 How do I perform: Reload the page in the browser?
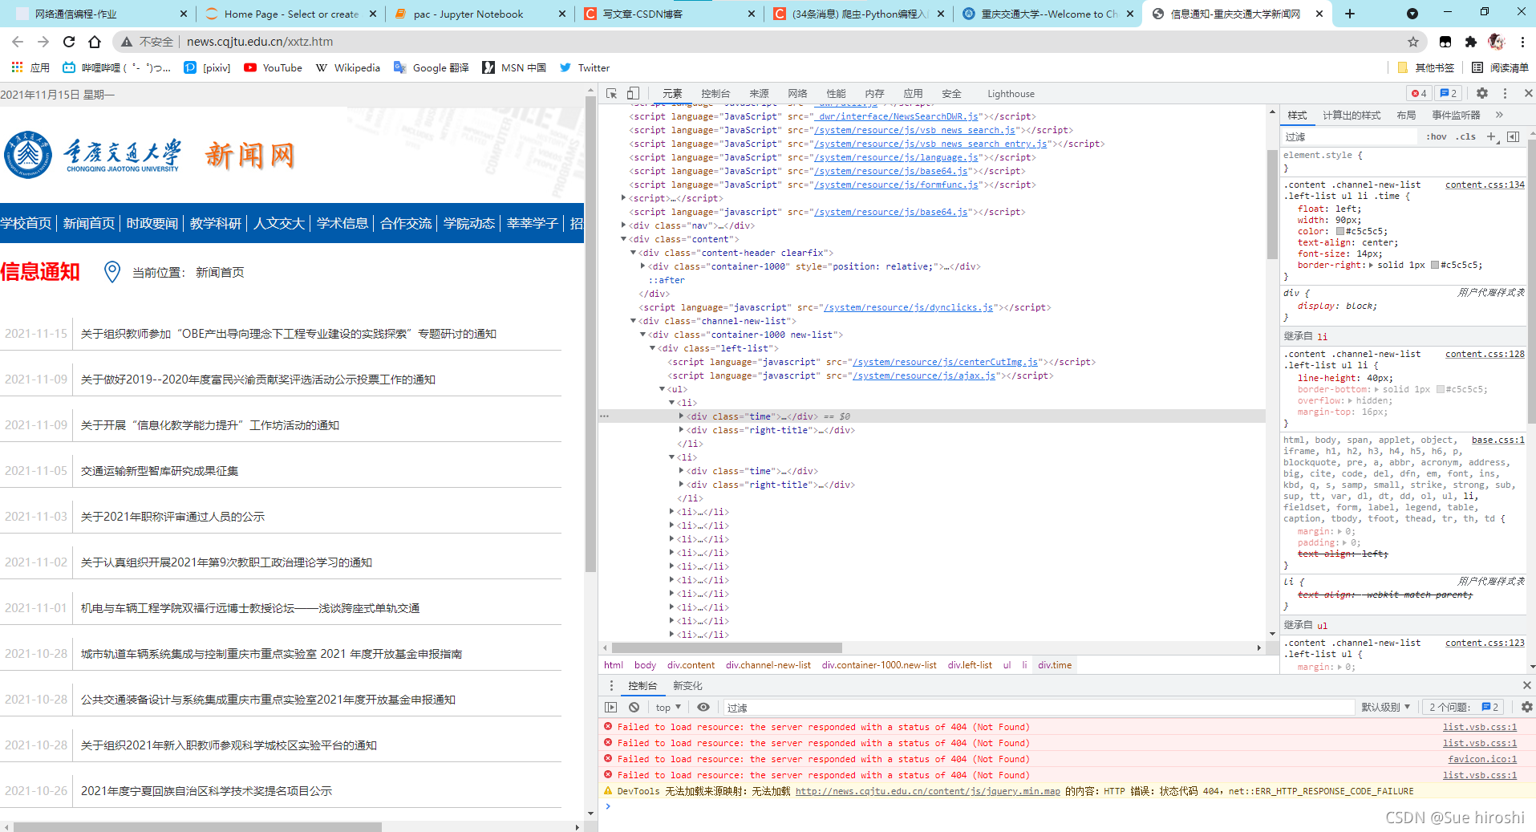click(x=69, y=42)
